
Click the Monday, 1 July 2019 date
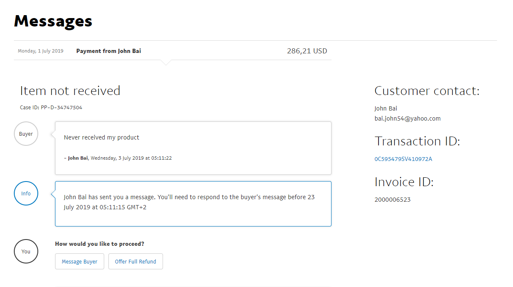click(x=40, y=51)
